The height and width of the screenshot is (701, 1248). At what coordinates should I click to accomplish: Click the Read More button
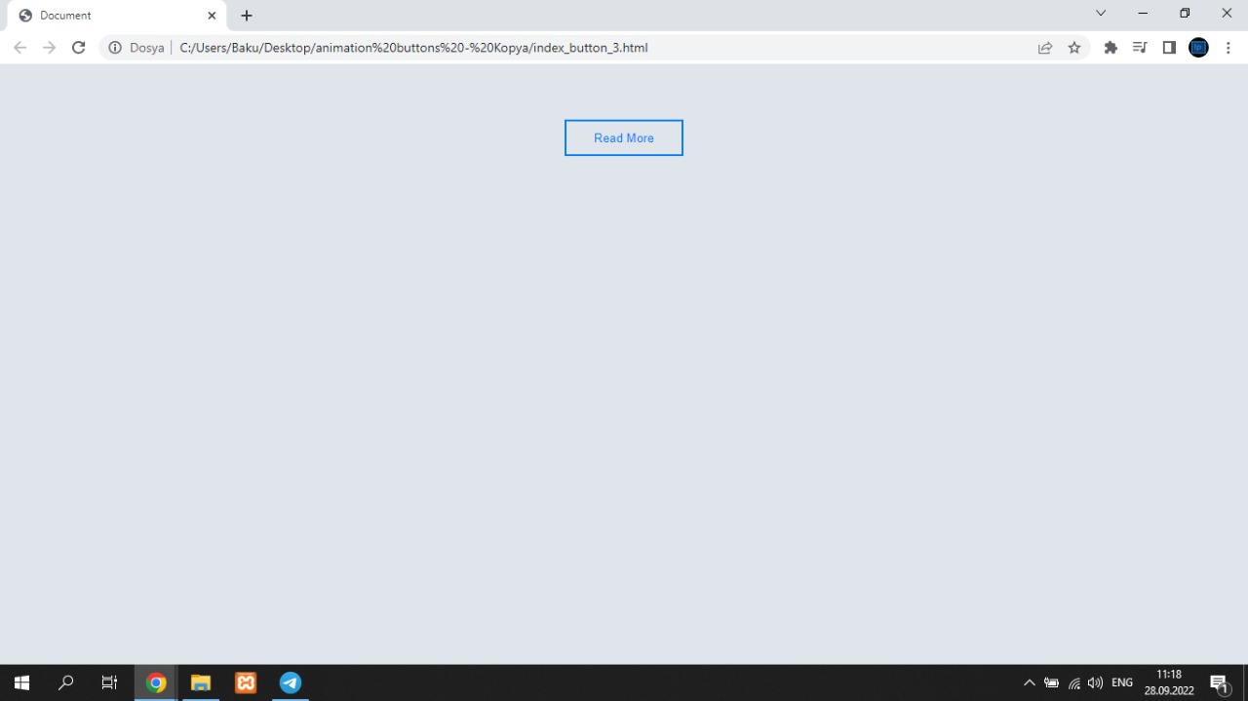click(x=623, y=137)
